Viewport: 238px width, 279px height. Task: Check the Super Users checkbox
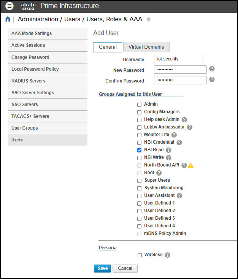[140, 181]
